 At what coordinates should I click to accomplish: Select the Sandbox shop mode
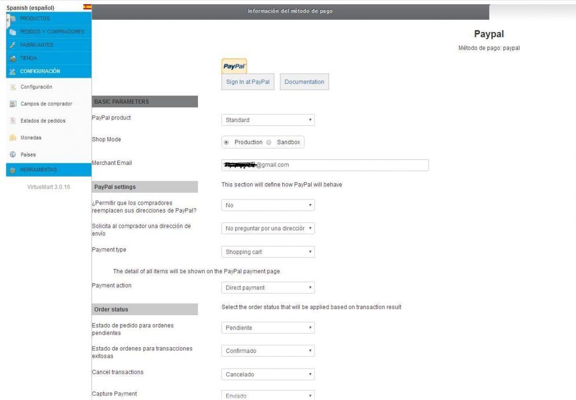269,142
